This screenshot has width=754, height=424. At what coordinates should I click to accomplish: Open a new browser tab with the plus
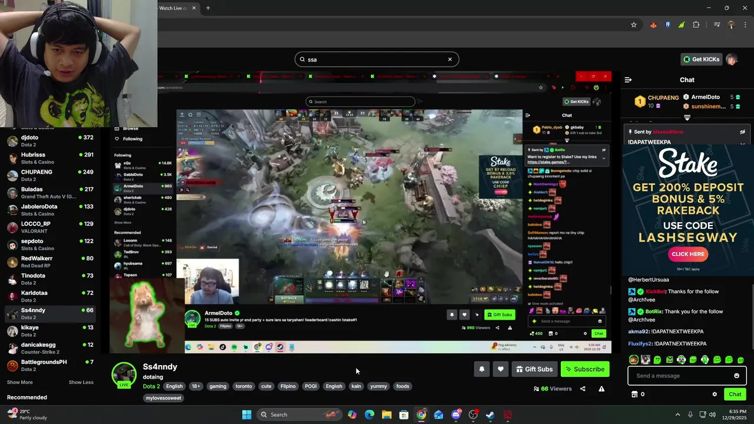click(x=208, y=8)
